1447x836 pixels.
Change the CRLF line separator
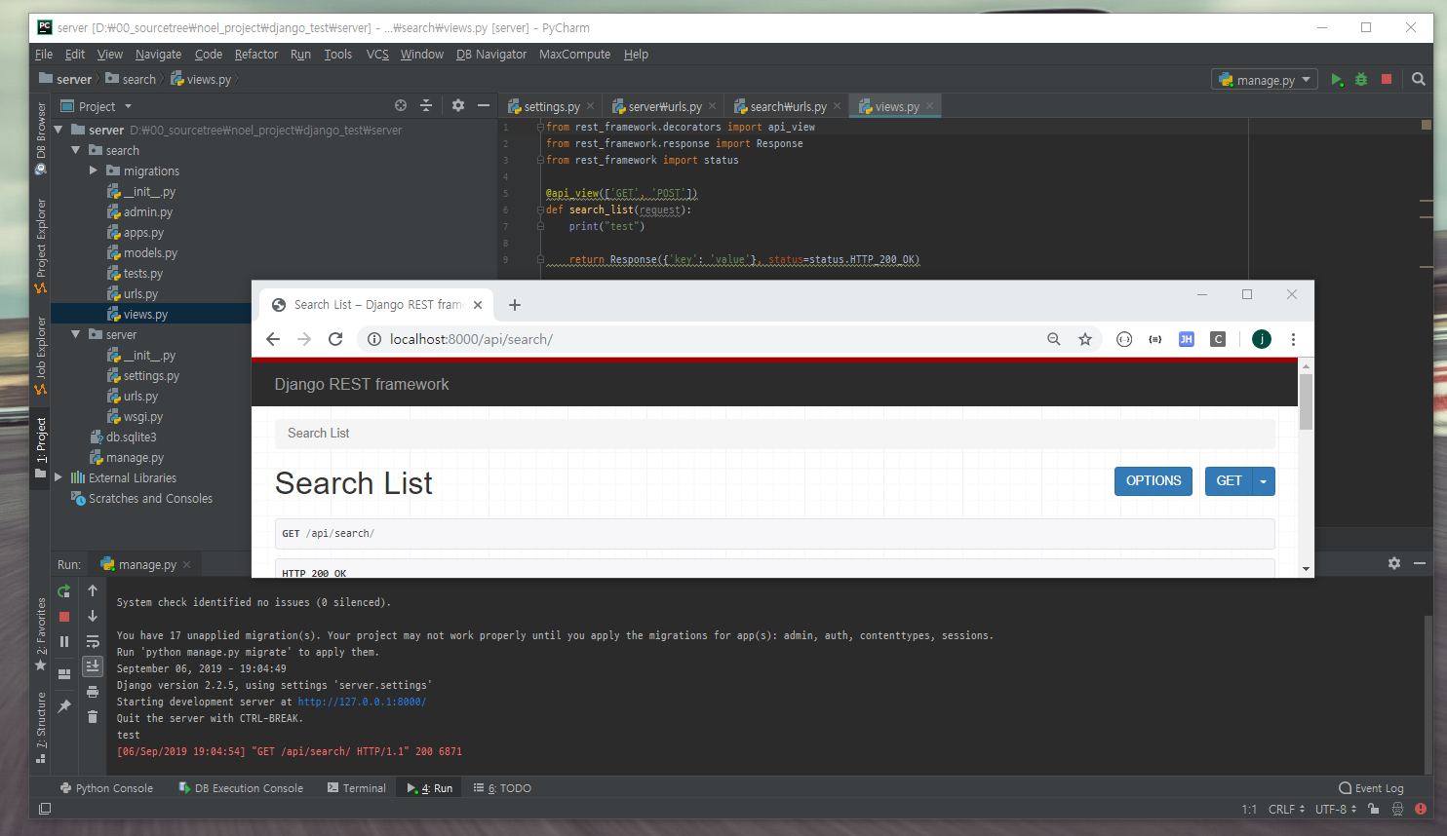(x=1286, y=809)
